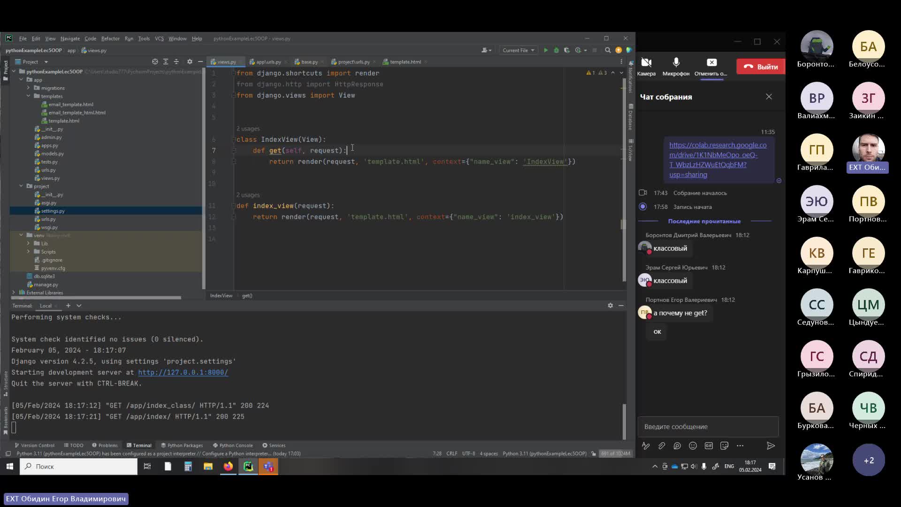Open the colab.research.google.com link in chat
The image size is (901, 507).
point(718,160)
